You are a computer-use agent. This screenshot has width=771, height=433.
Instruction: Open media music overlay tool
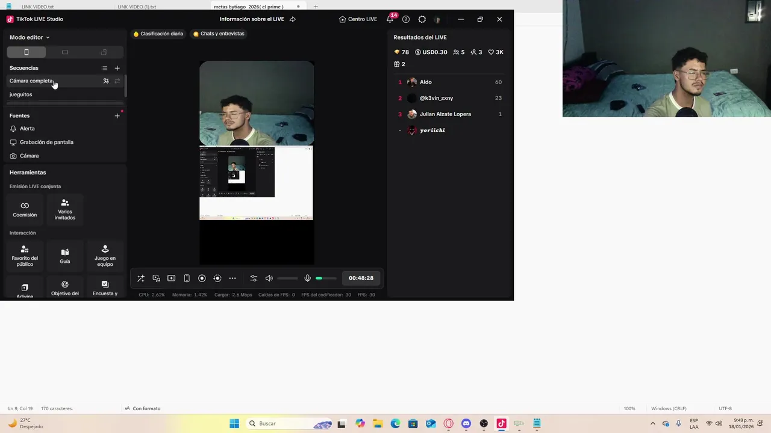(x=156, y=278)
